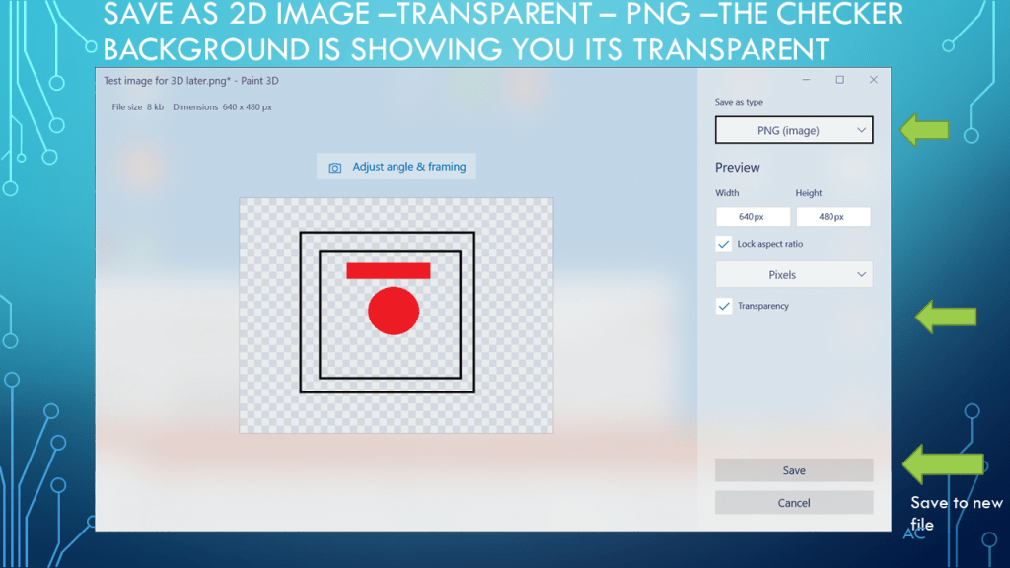Viewport: 1010px width, 568px height.
Task: Click the red circle in the preview
Action: [x=394, y=310]
